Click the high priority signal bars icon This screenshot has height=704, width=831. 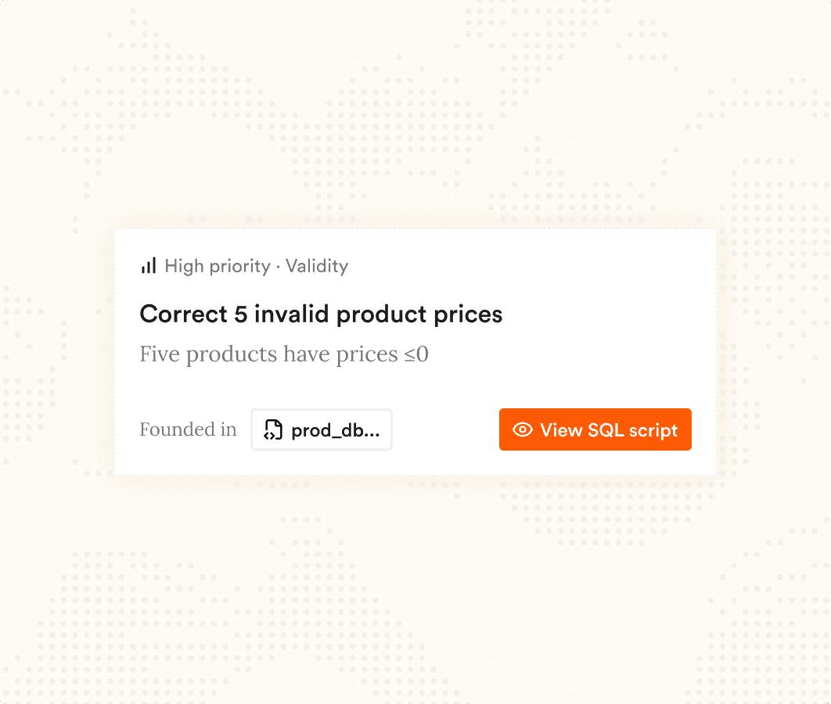click(149, 266)
